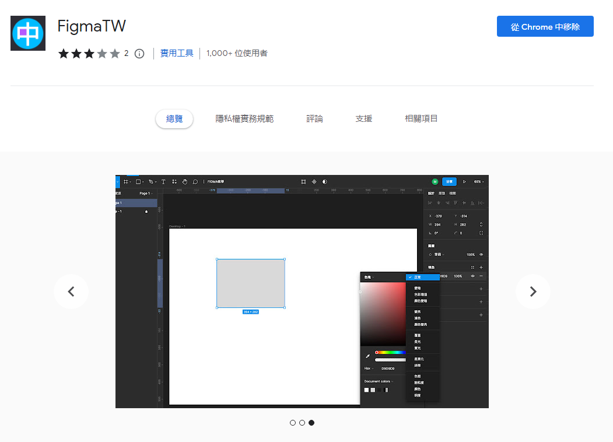Click the plus icon in Fill section
Screen dimensions: 613x442
(x=481, y=267)
